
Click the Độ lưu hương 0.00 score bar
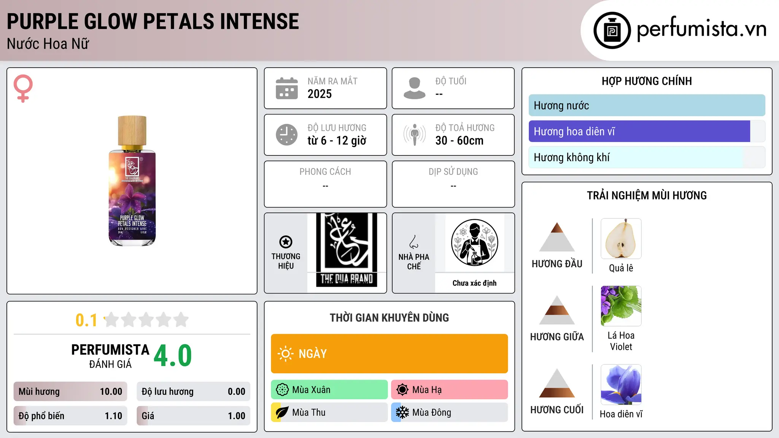pyautogui.click(x=194, y=392)
